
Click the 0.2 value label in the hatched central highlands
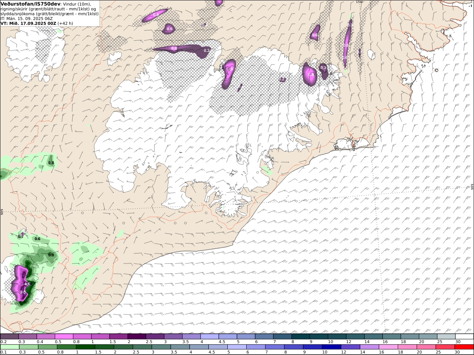point(282,79)
